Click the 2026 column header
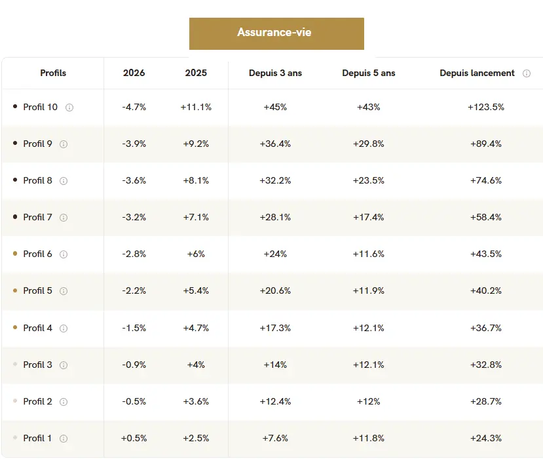Image resolution: width=543 pixels, height=459 pixels. 134,73
